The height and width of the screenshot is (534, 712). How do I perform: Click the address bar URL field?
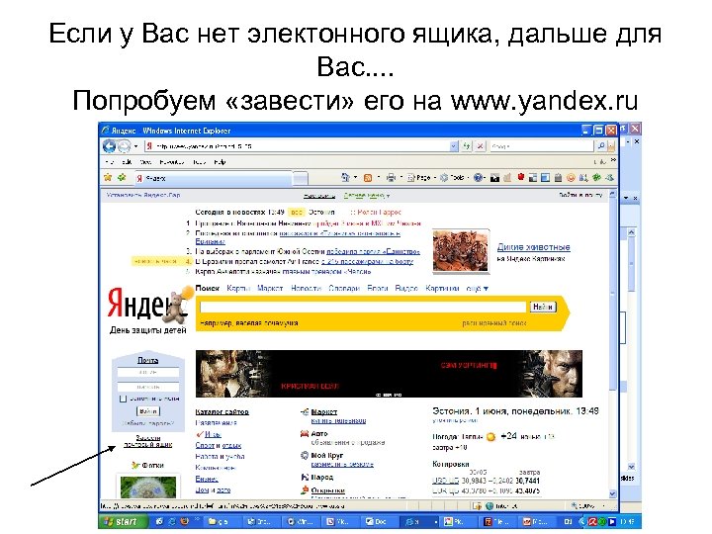pos(298,146)
